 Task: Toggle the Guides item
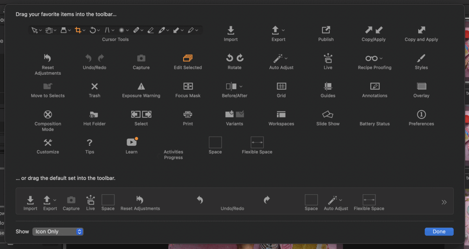point(328,87)
